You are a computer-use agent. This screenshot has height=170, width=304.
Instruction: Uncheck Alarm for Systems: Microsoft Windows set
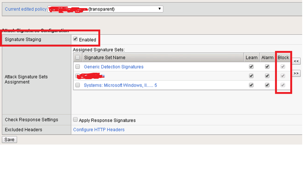(x=267, y=85)
